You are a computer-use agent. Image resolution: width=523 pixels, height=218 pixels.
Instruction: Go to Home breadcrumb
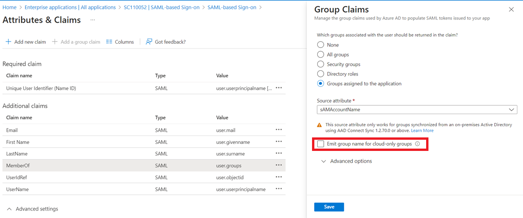coord(9,7)
